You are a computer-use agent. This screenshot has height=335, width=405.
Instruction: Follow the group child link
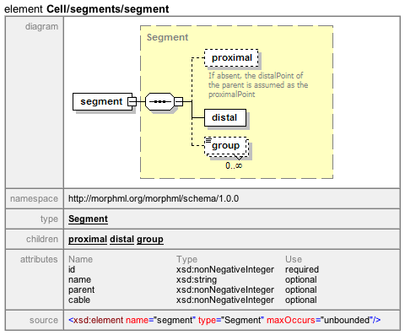(150, 239)
